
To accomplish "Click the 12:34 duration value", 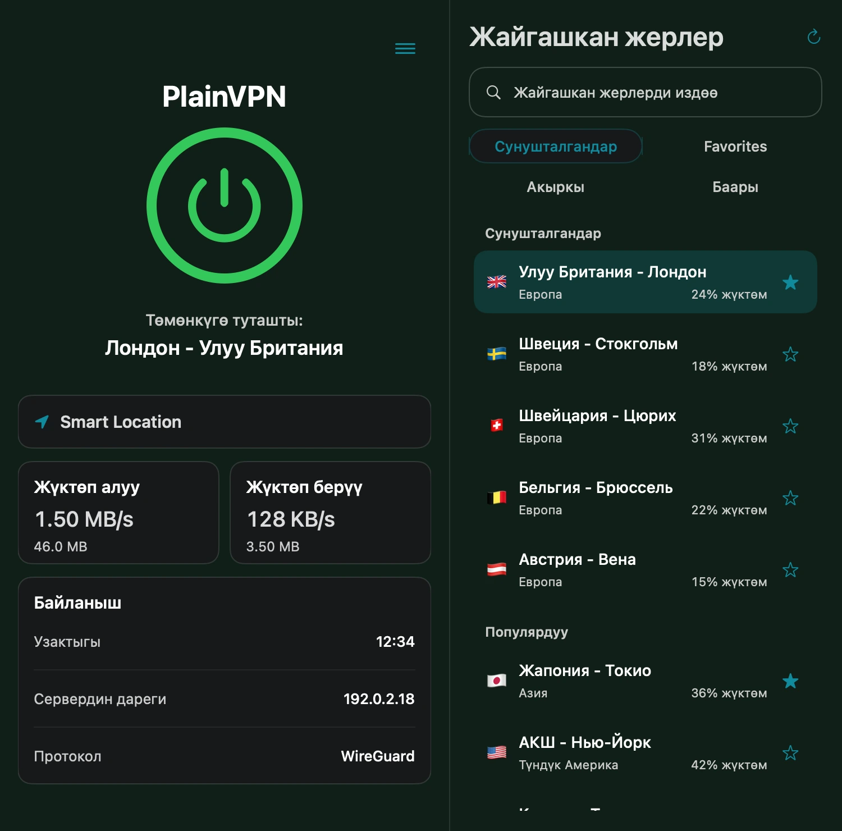I will [395, 642].
